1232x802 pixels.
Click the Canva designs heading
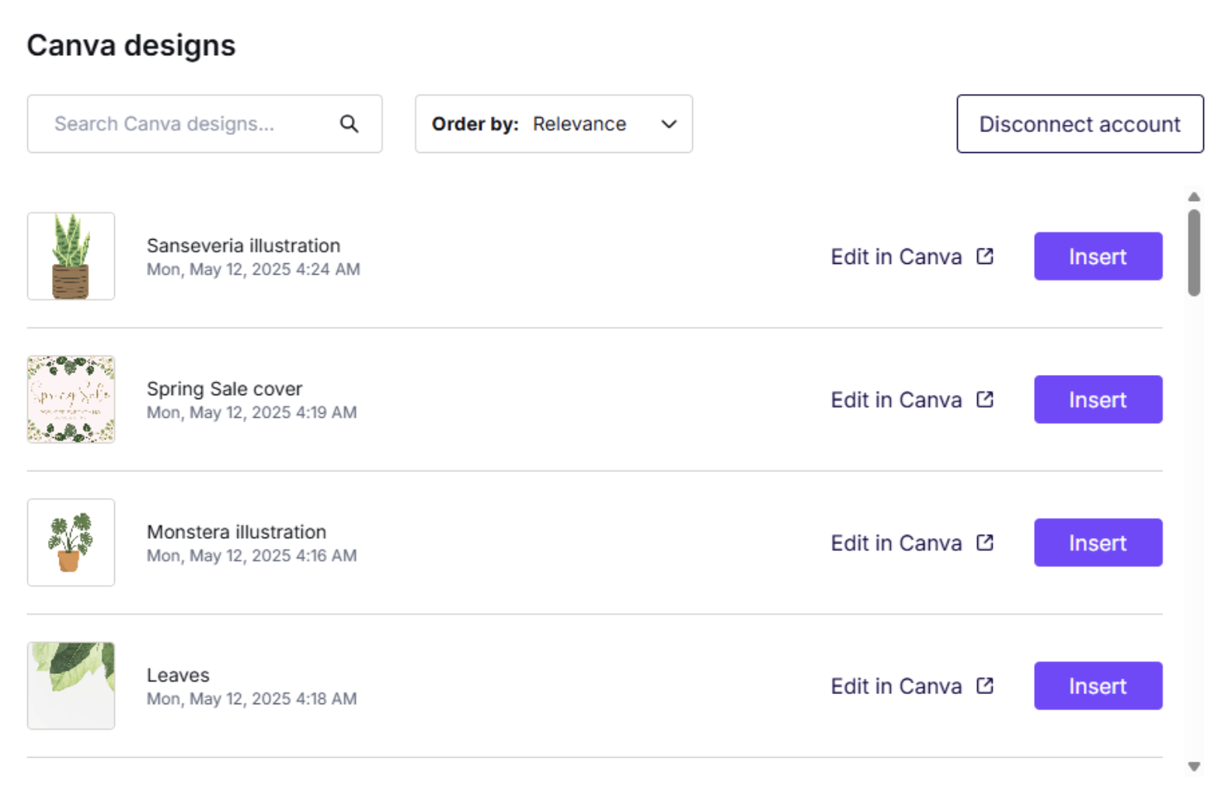point(131,46)
